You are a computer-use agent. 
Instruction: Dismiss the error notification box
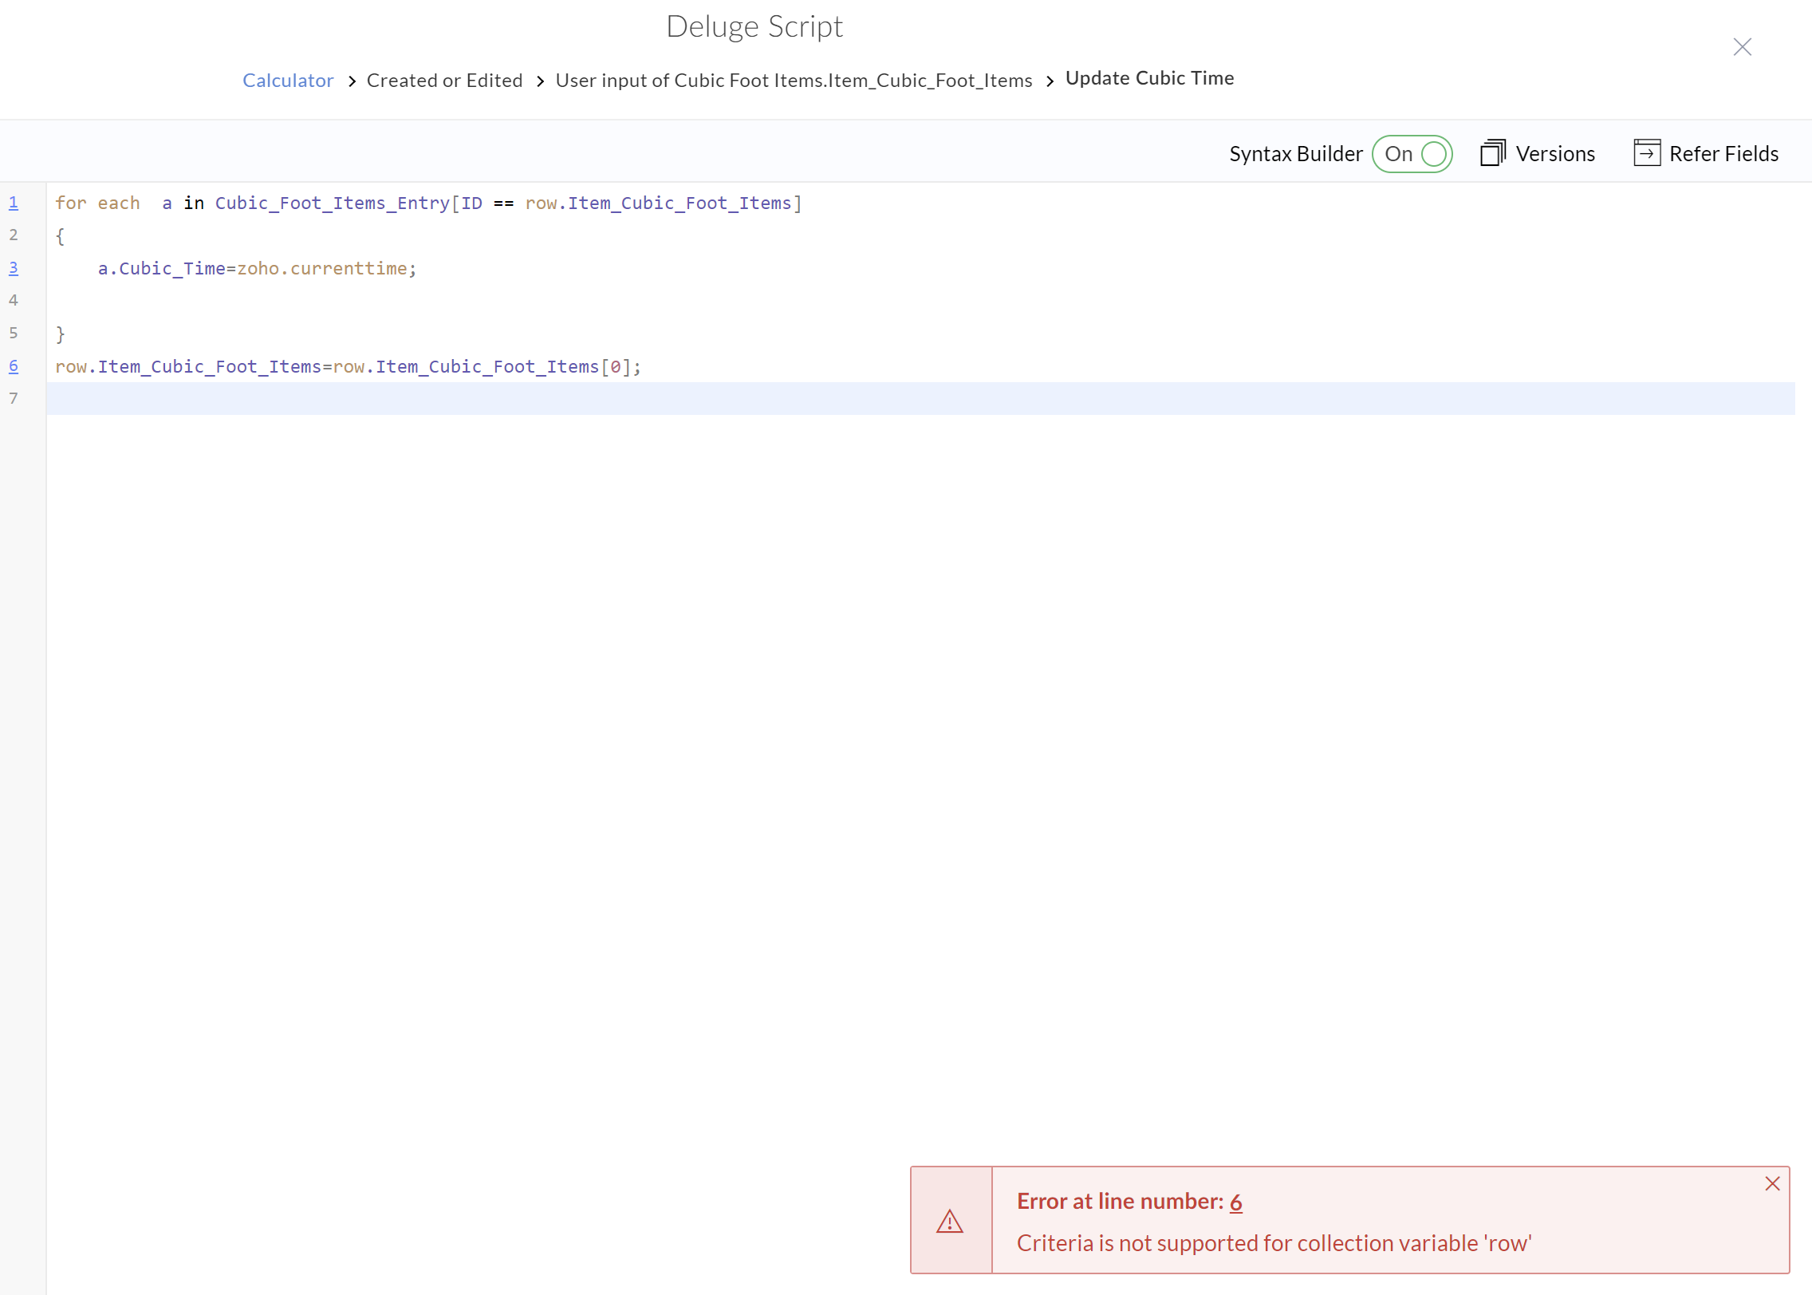[1772, 1183]
